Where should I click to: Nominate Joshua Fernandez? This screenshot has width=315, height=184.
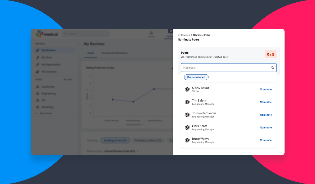[x=266, y=115]
